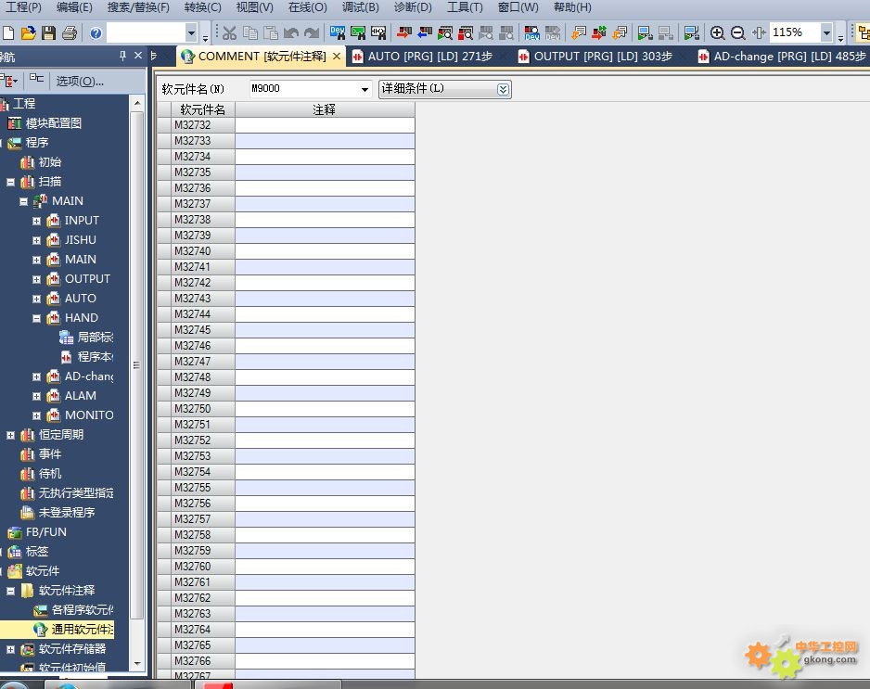Click the 选项(O)... button in navigation
Screen dimensions: 870x689
click(80, 82)
